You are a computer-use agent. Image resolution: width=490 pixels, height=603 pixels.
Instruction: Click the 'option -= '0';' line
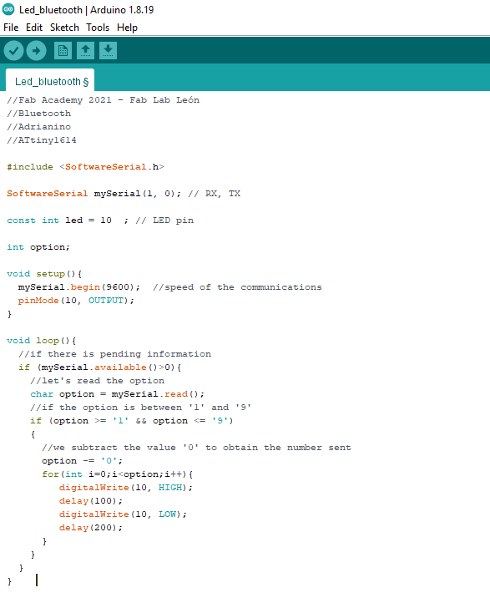click(83, 461)
